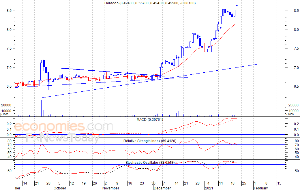Image resolution: width=300 pixels, height=190 pixels.
Task: Click the 8.0 price label on the left axis
Action: coord(9,29)
